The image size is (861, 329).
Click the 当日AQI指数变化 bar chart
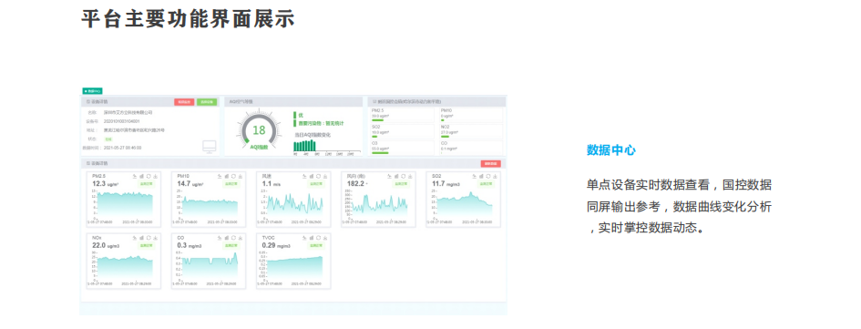(327, 148)
